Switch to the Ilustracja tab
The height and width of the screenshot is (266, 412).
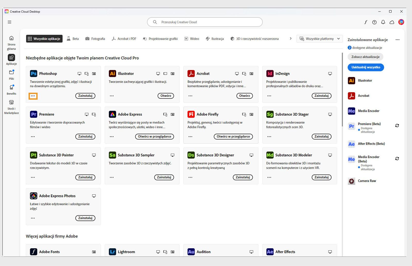215,39
